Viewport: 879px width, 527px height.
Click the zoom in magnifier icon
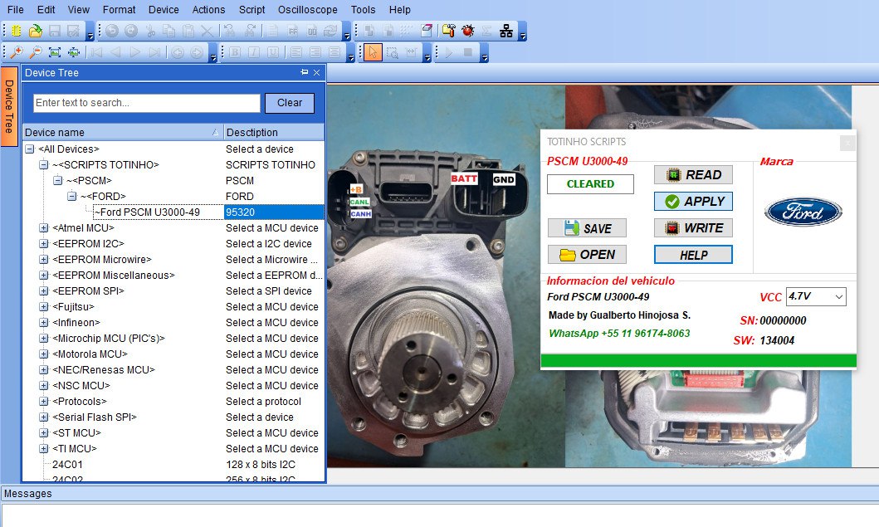tap(17, 52)
